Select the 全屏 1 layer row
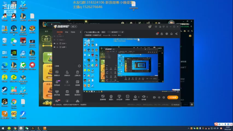Viewport: 233px width, 131px height. 68,47
